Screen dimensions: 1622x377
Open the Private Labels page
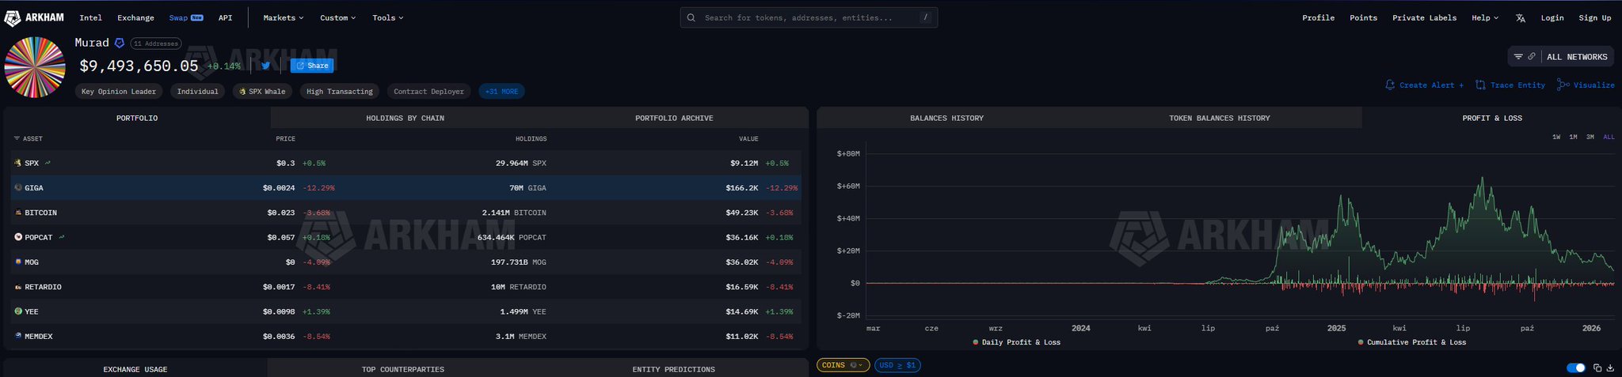click(1424, 17)
